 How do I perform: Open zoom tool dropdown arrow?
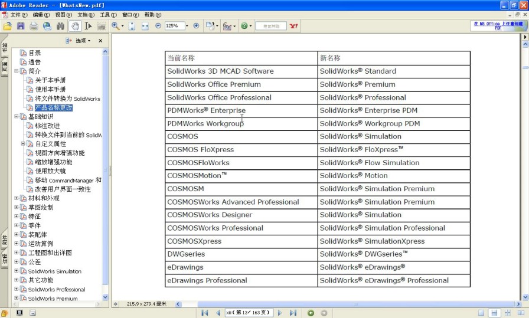click(122, 26)
